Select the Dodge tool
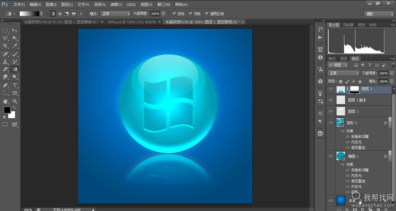Image resolution: width=396 pixels, height=211 pixels. click(x=15, y=77)
